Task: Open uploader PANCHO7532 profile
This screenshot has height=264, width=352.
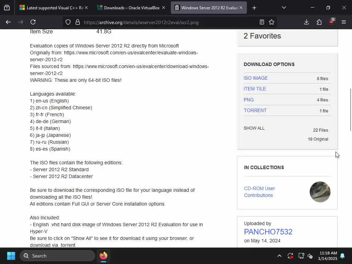Action: tap(268, 232)
